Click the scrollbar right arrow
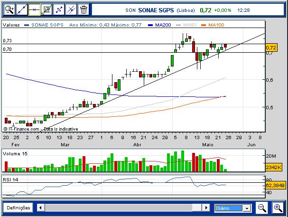This screenshot has width=288, height=217. point(206,208)
